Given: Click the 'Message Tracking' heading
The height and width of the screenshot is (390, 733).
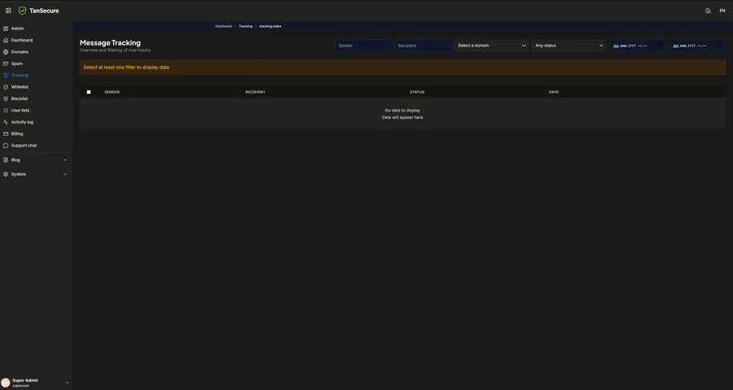Looking at the screenshot, I should (x=110, y=42).
